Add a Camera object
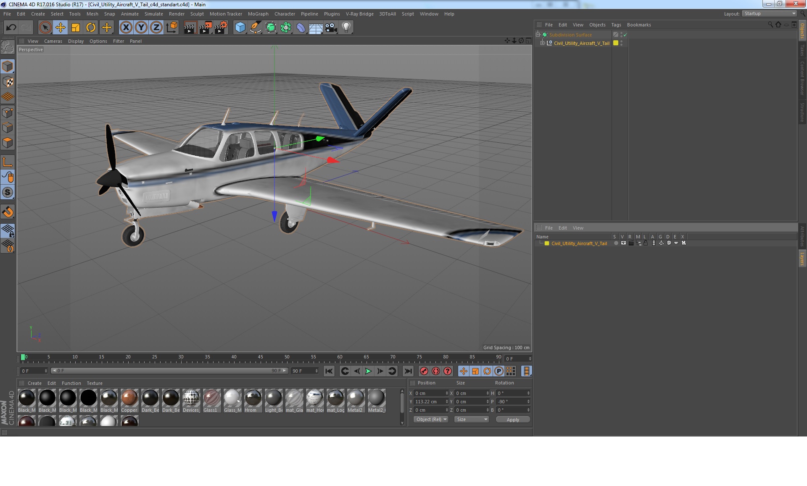 331,28
